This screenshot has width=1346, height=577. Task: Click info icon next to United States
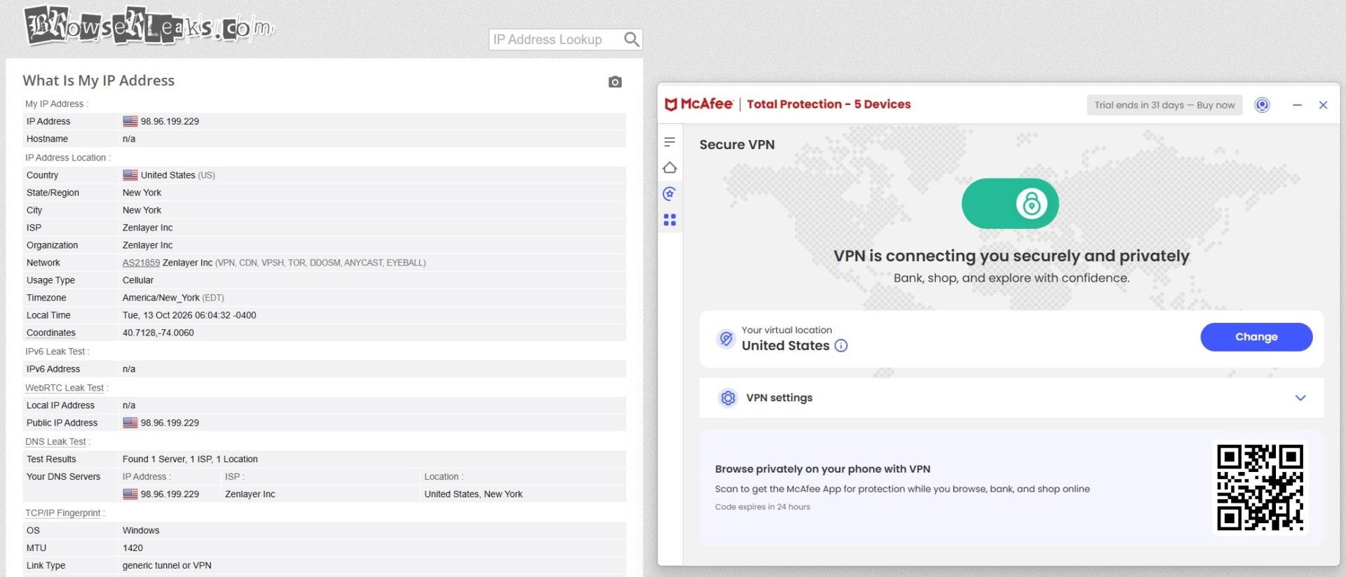click(841, 346)
